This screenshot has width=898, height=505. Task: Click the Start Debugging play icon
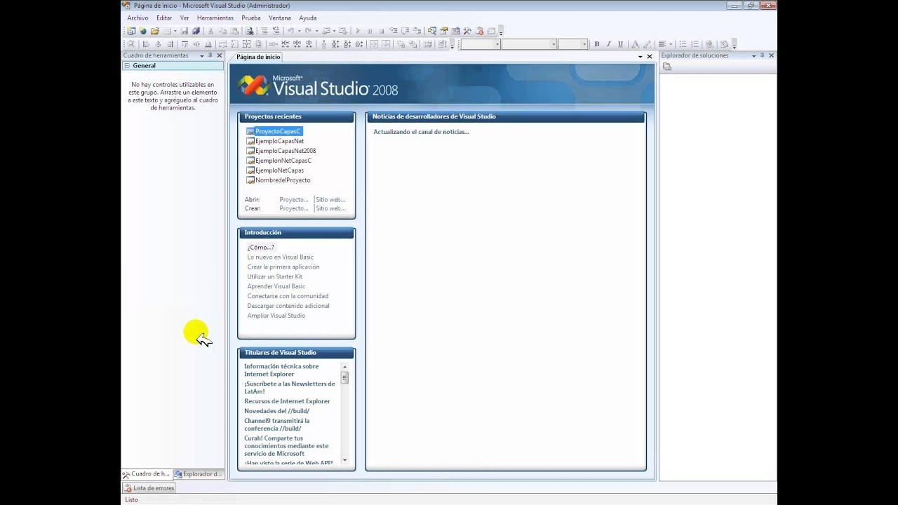(358, 31)
